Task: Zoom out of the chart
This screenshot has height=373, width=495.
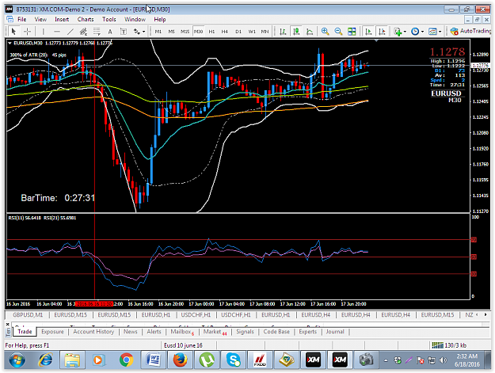Action: pyautogui.click(x=338, y=31)
